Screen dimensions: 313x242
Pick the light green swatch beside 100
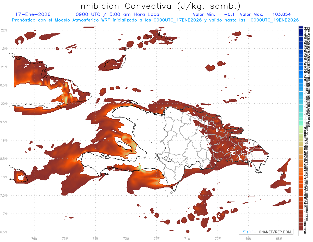point(301,127)
